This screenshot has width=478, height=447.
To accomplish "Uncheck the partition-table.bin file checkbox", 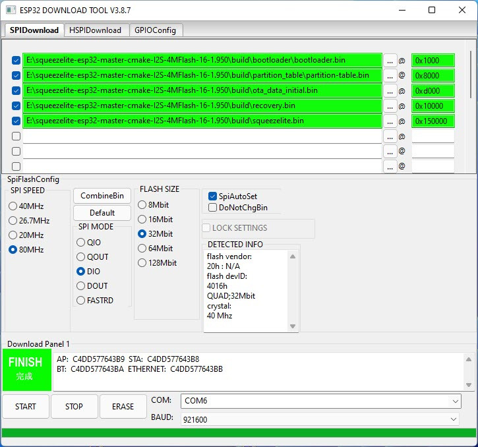I will pyautogui.click(x=16, y=75).
